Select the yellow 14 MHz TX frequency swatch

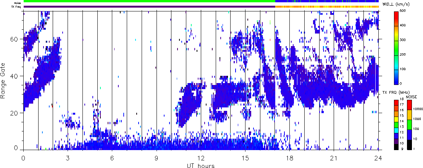pos(397,120)
